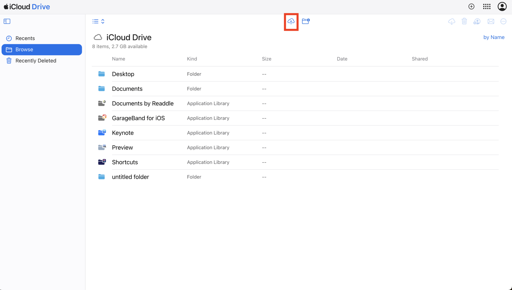Click the Add person sharing icon
The height and width of the screenshot is (290, 512).
click(x=477, y=21)
